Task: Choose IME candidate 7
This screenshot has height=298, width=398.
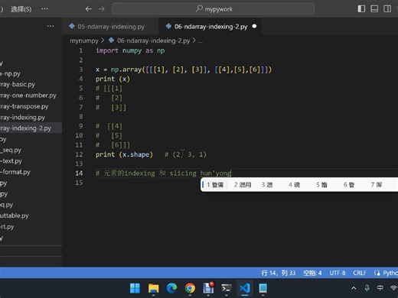Action: click(x=376, y=185)
